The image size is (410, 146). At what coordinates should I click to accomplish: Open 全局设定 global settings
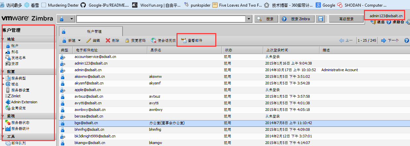[x=18, y=108]
